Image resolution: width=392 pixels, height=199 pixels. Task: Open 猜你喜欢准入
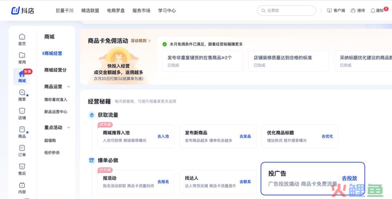tap(56, 99)
